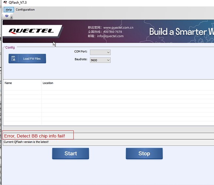Click the www.quectel.com.cn website text
The image size is (214, 185).
pyautogui.click(x=118, y=28)
